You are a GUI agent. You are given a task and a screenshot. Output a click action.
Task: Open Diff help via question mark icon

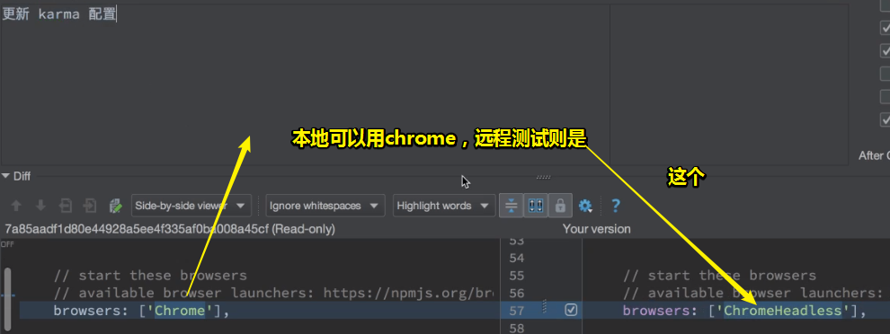coord(615,206)
